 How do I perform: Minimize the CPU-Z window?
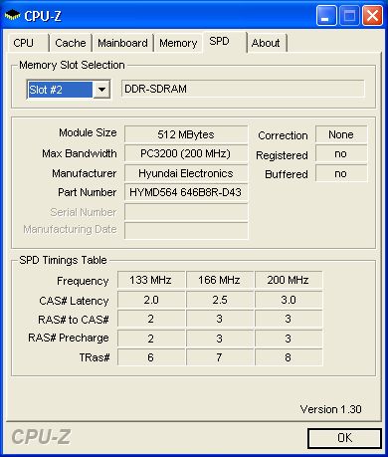326,16
